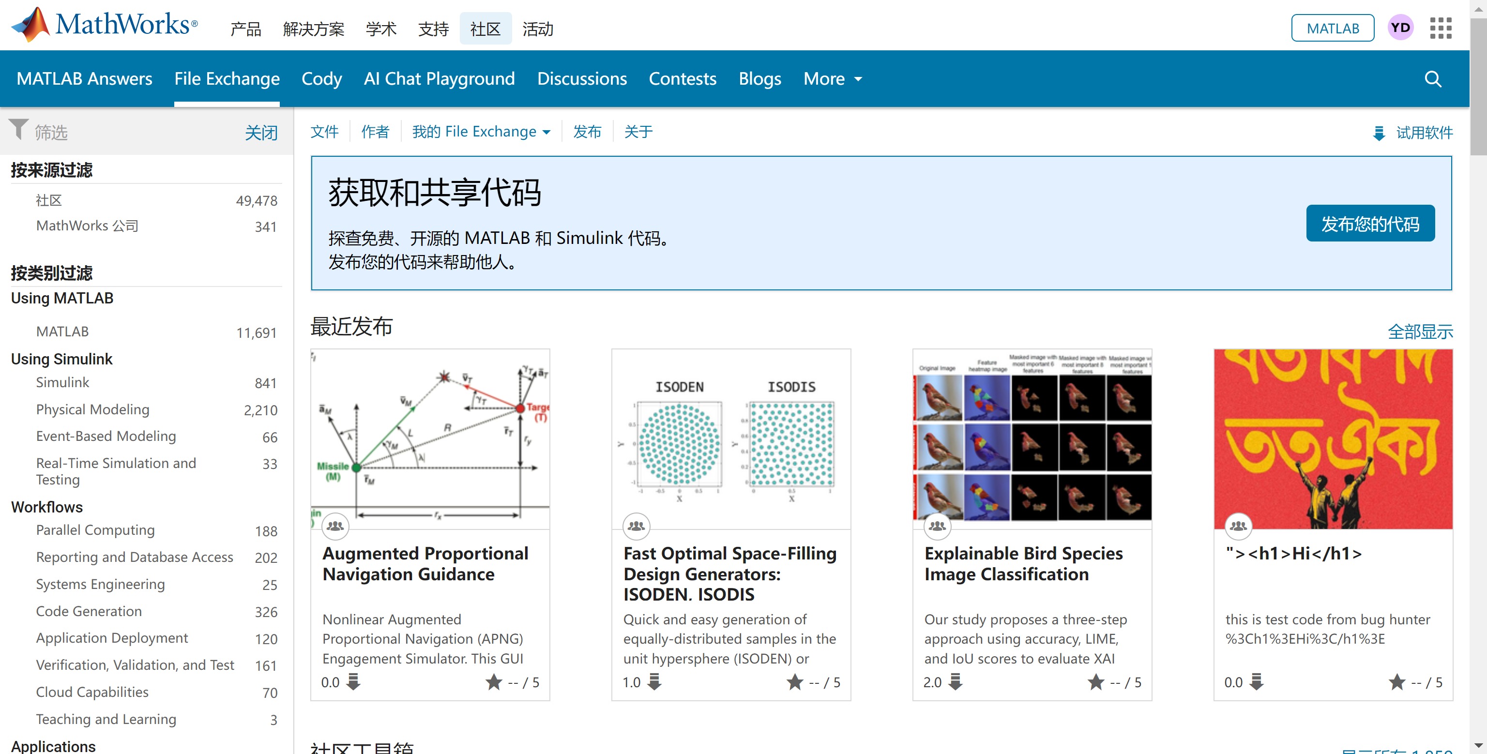Viewport: 1487px width, 754px height.
Task: Click community badge on Augmented Proportional card
Action: (x=335, y=526)
